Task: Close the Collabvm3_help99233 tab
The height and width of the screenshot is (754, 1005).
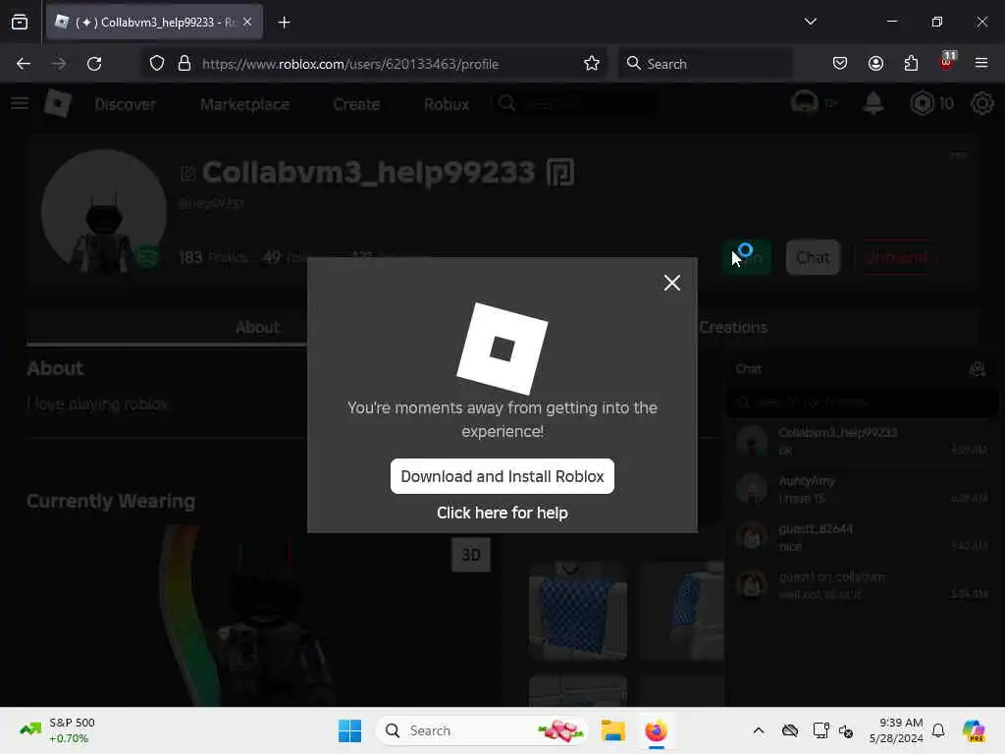Action: point(247,22)
